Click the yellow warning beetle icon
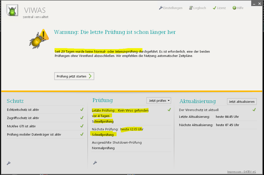The image size is (264, 175). point(39,39)
